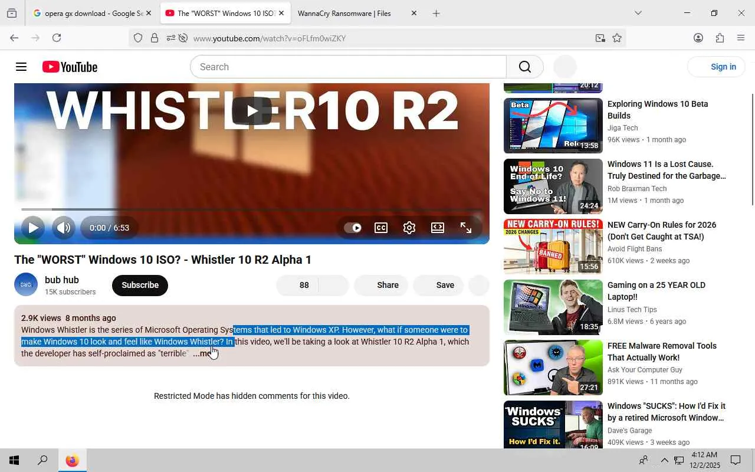Image resolution: width=755 pixels, height=472 pixels.
Task: Open the Extensions puzzle icon
Action: (720, 38)
